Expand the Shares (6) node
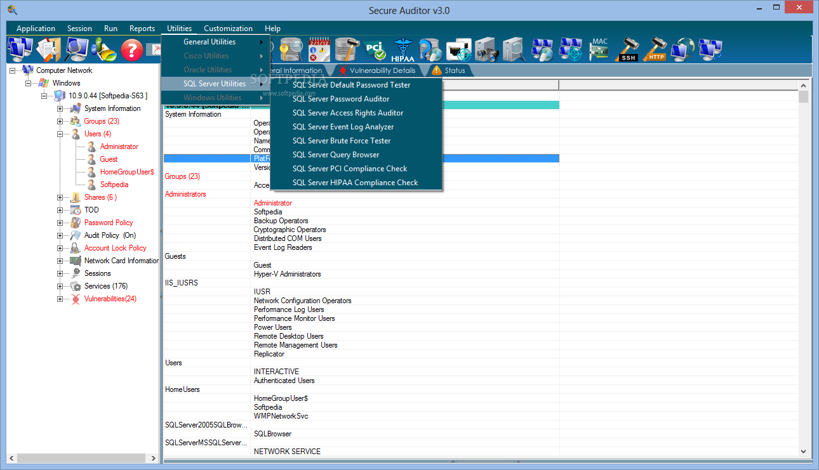 pyautogui.click(x=60, y=197)
